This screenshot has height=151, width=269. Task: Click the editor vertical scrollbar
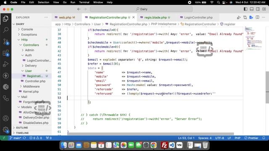coord(267,87)
